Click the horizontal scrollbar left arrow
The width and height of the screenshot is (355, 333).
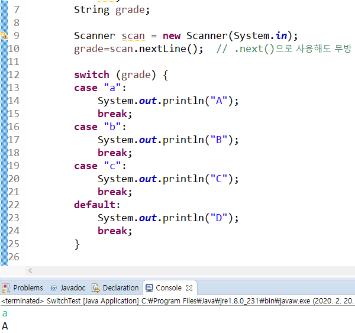coord(30,270)
